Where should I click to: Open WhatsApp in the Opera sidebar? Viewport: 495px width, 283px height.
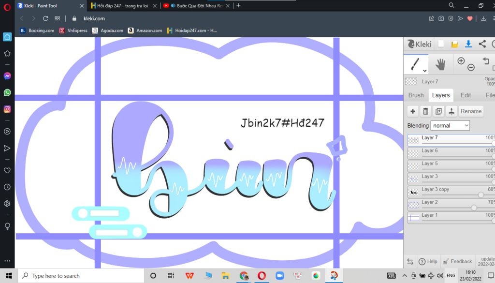pos(7,92)
